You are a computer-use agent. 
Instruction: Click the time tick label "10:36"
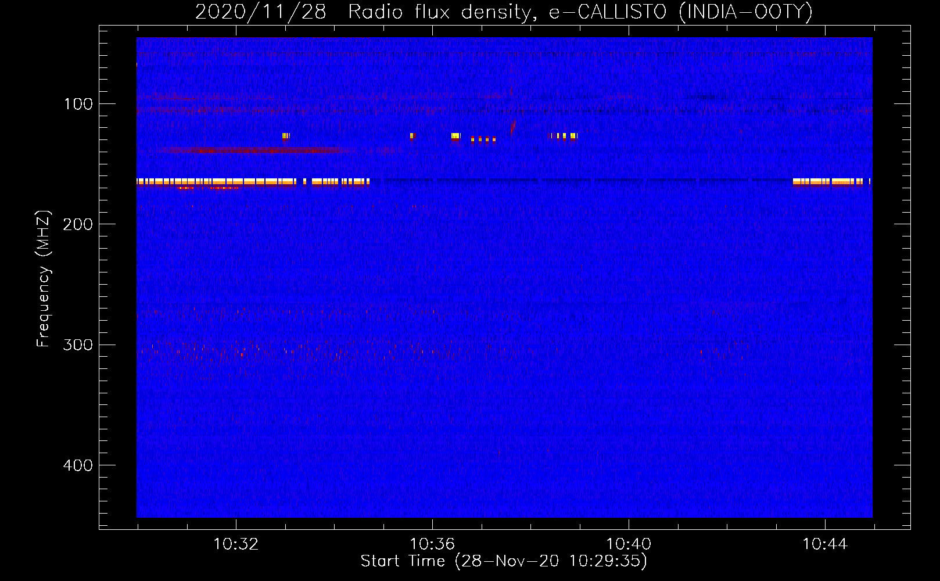[432, 544]
